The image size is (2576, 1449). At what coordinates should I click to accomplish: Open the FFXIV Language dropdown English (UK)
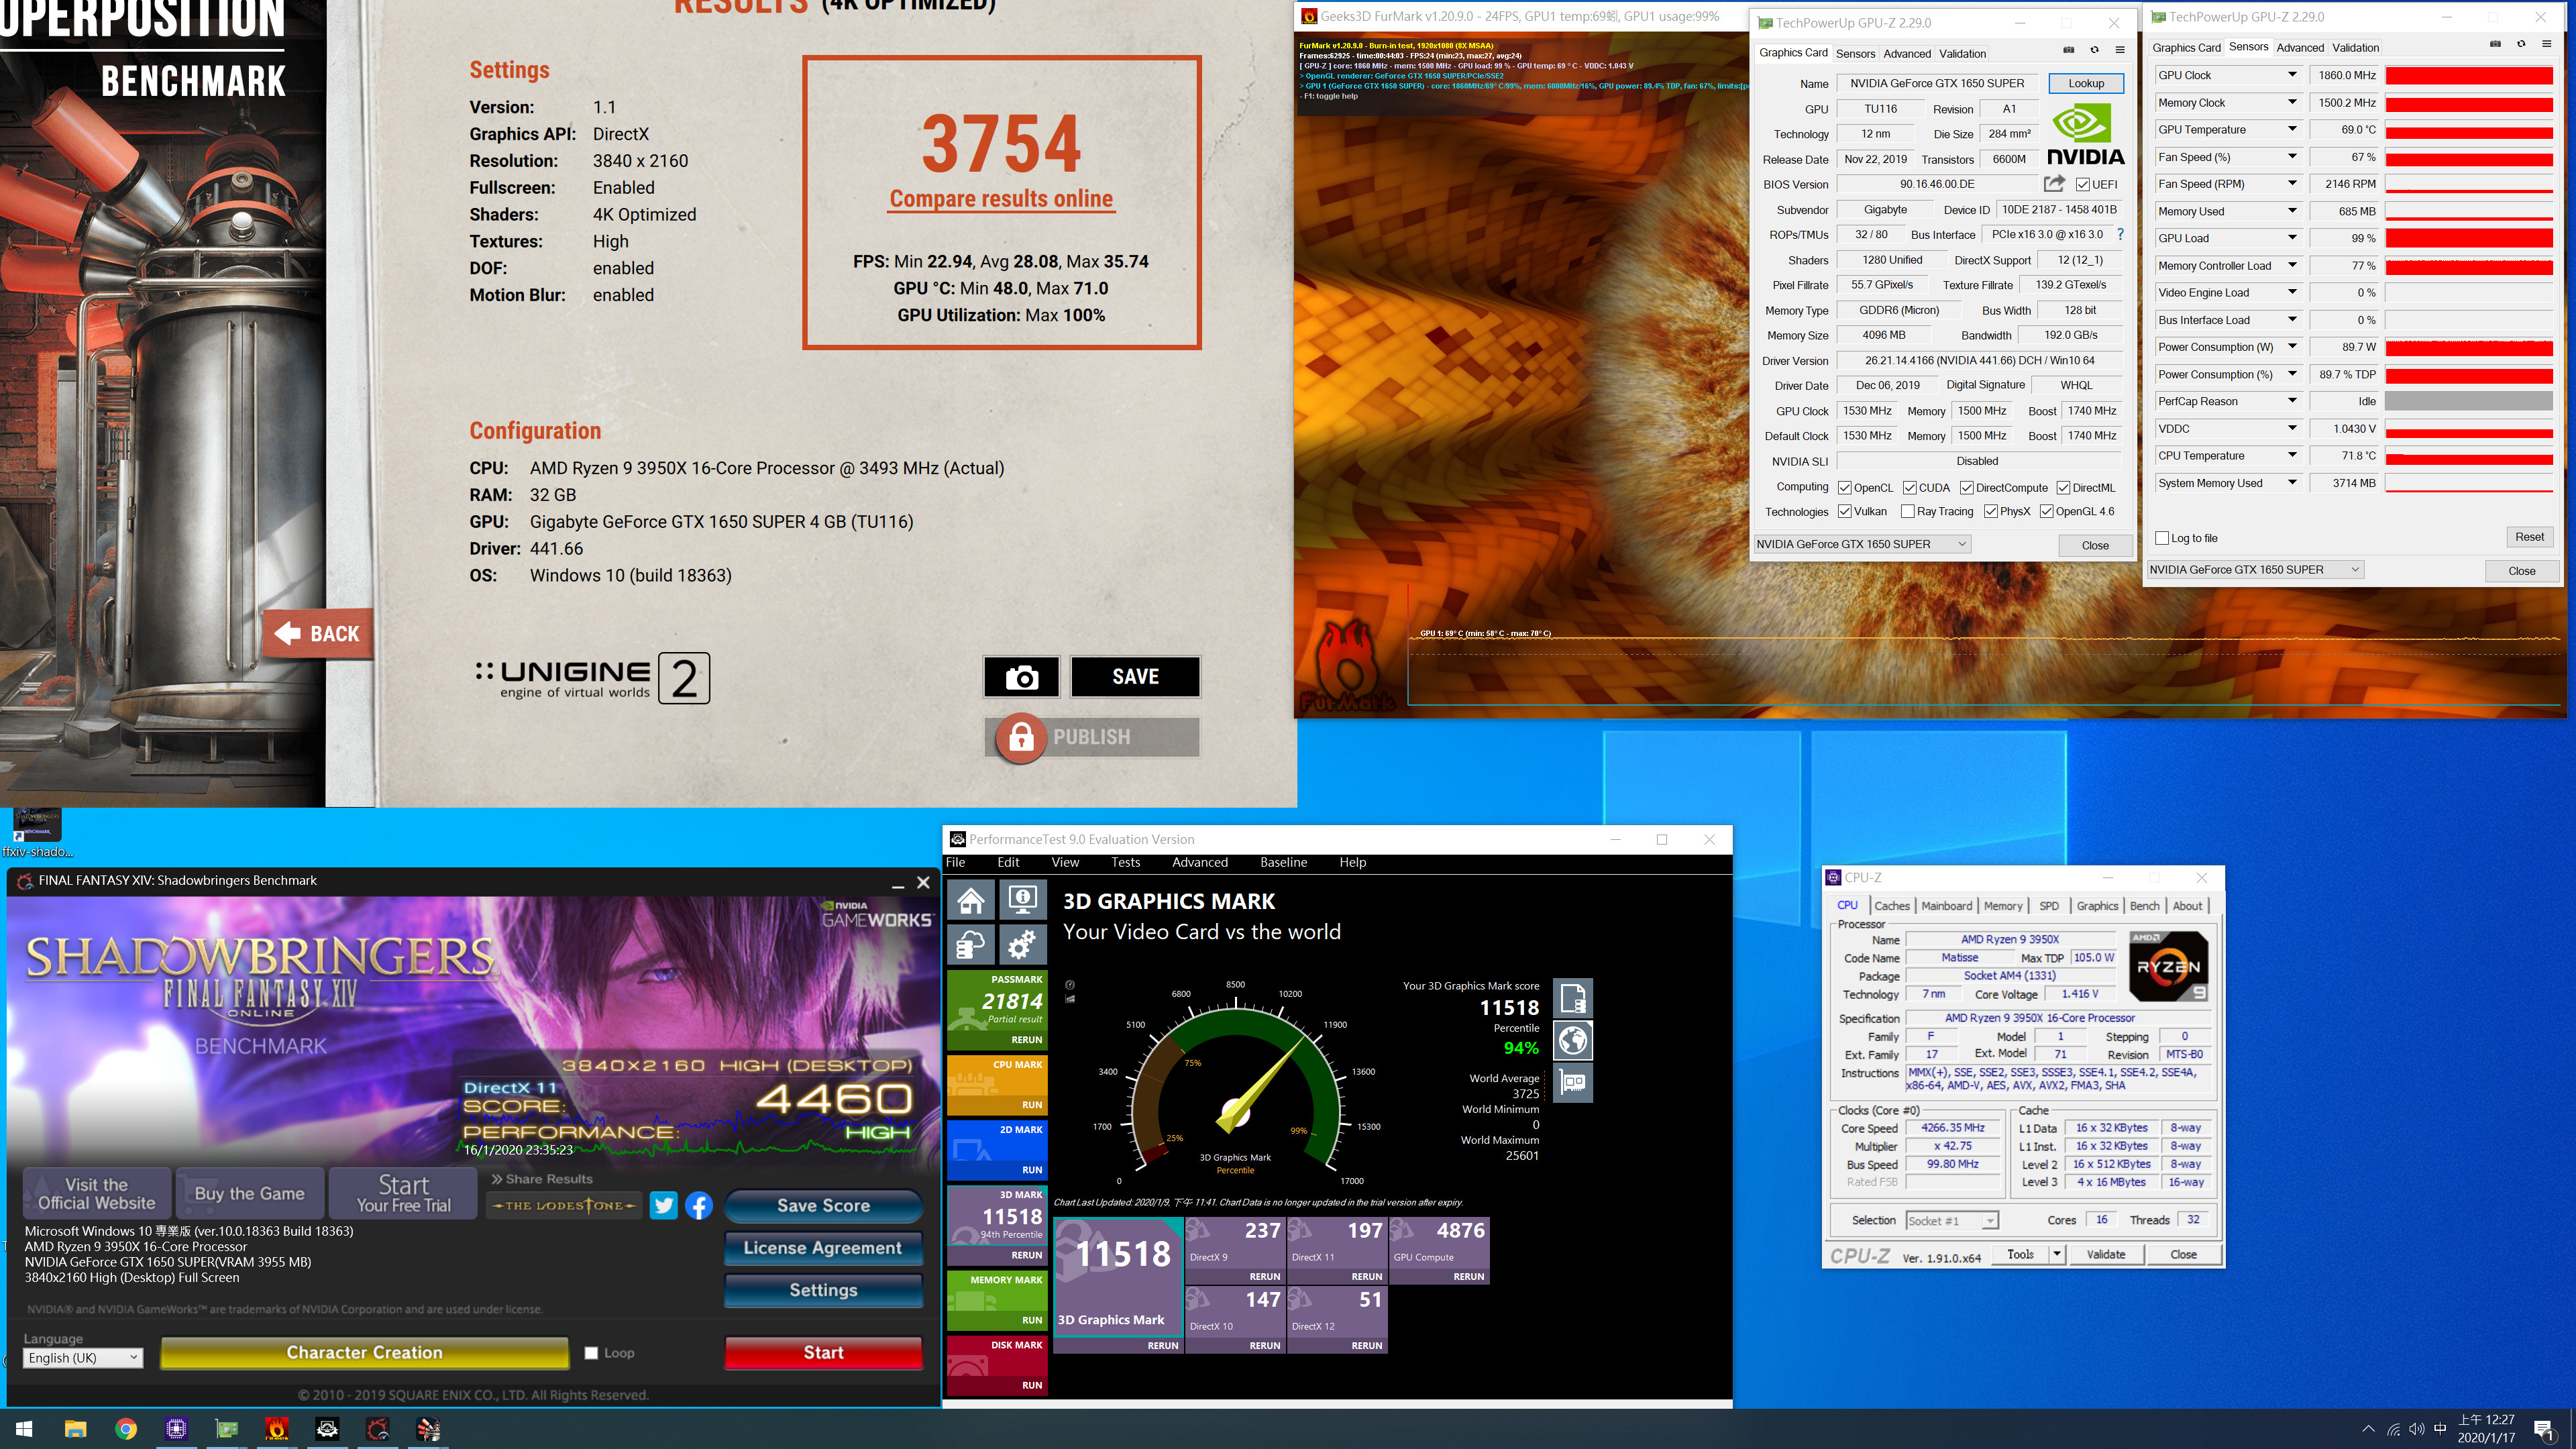pos(83,1357)
